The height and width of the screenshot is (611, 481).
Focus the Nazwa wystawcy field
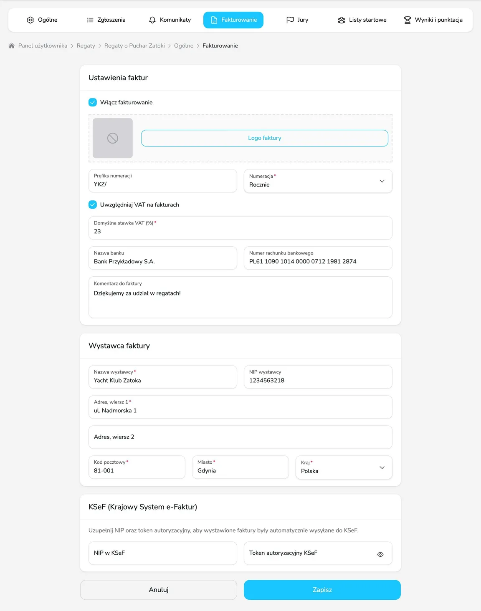tap(163, 377)
